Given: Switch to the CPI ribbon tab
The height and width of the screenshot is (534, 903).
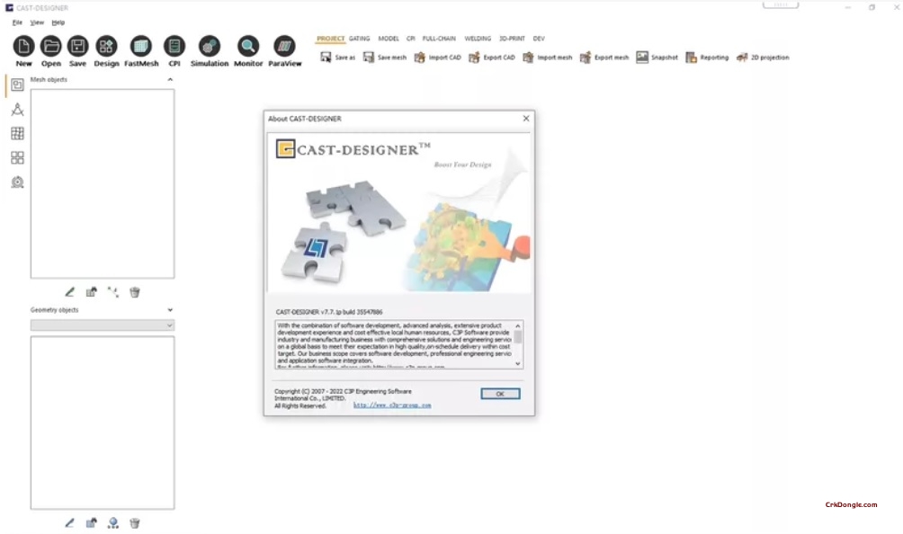Looking at the screenshot, I should (411, 39).
